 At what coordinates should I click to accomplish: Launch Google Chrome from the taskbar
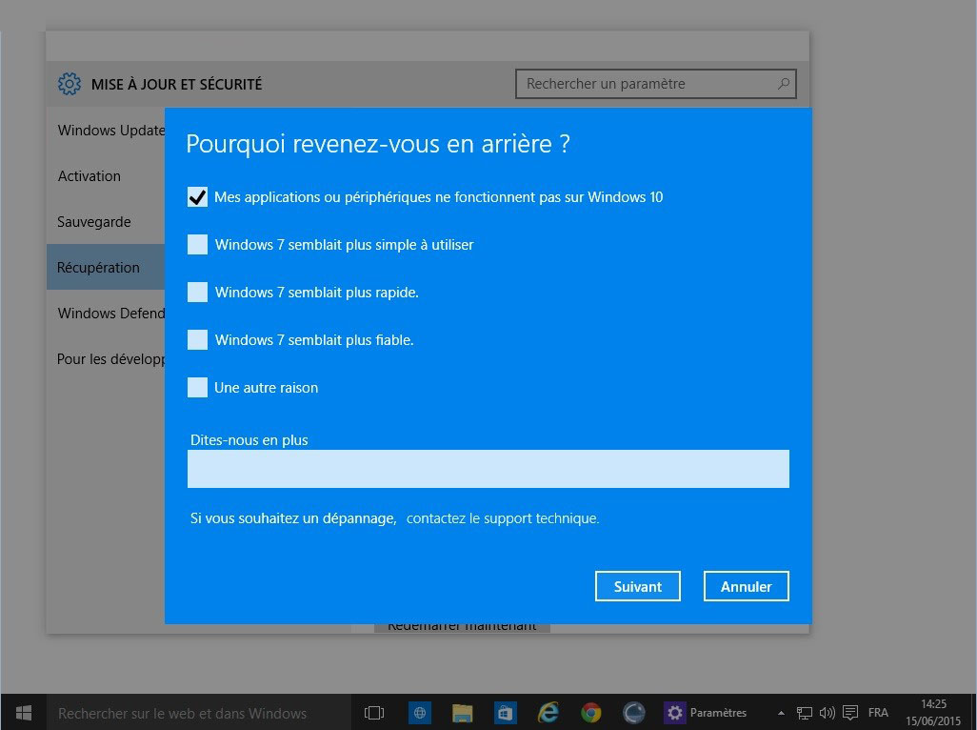coord(591,712)
